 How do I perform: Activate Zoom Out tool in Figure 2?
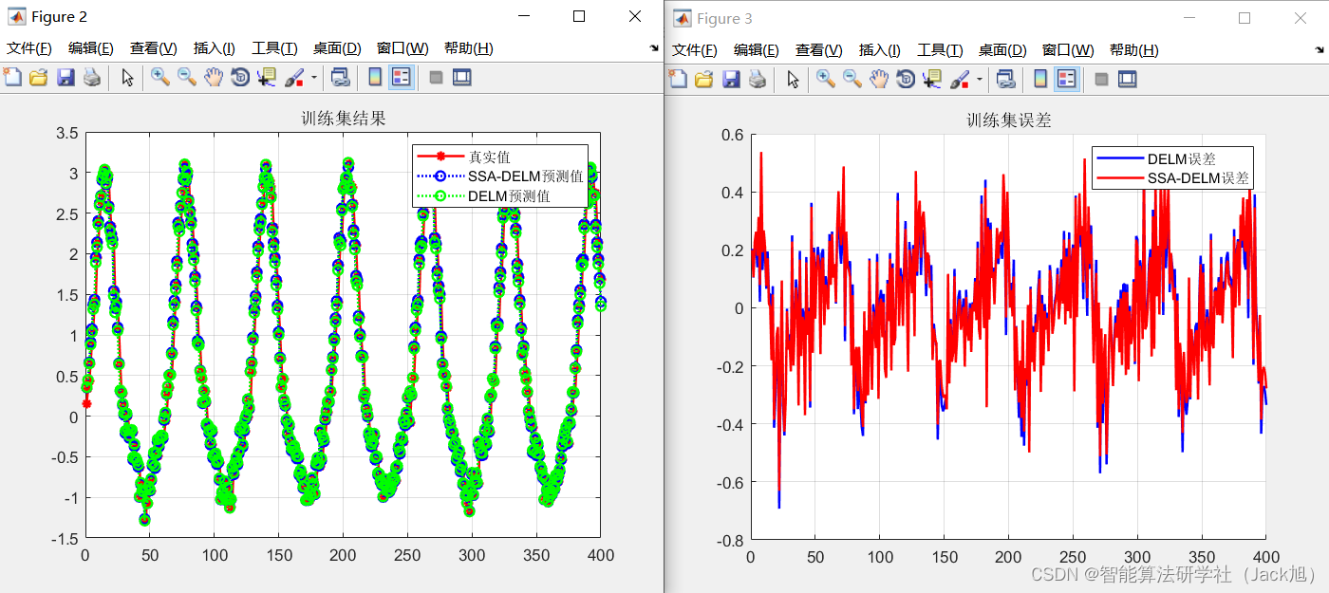[187, 78]
